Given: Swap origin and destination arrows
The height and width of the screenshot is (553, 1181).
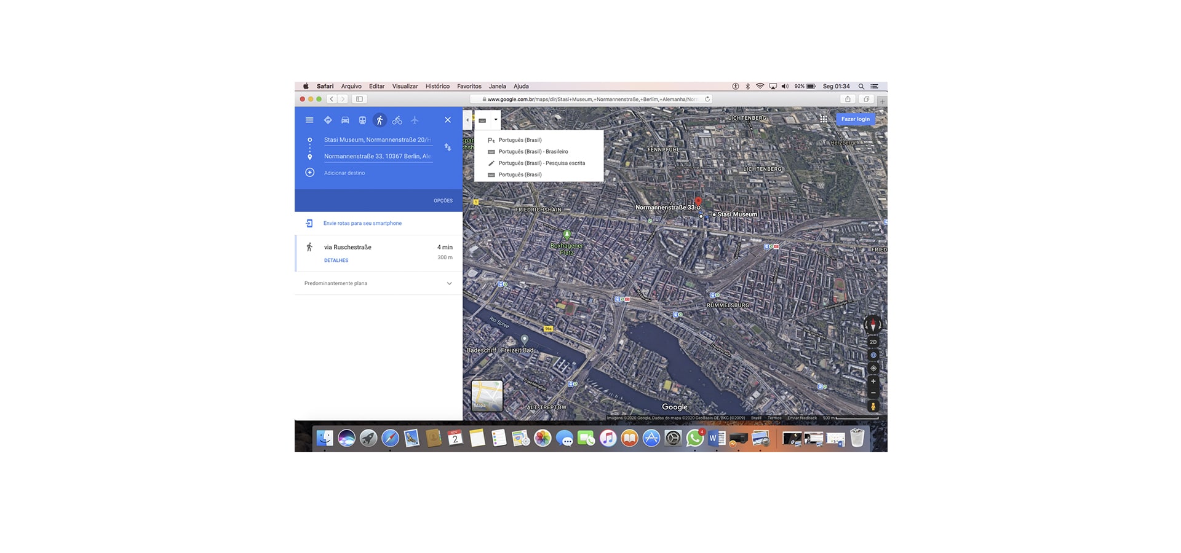Looking at the screenshot, I should pos(448,147).
